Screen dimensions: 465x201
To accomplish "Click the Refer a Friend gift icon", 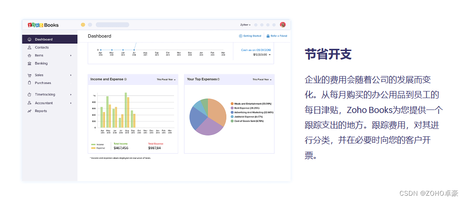I will coord(268,36).
